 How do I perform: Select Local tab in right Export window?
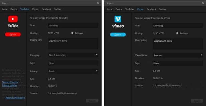[x=110, y=9]
